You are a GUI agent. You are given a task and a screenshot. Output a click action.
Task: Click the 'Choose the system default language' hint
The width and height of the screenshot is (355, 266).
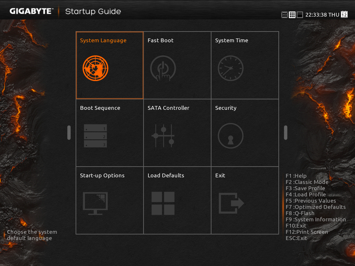[x=32, y=235]
